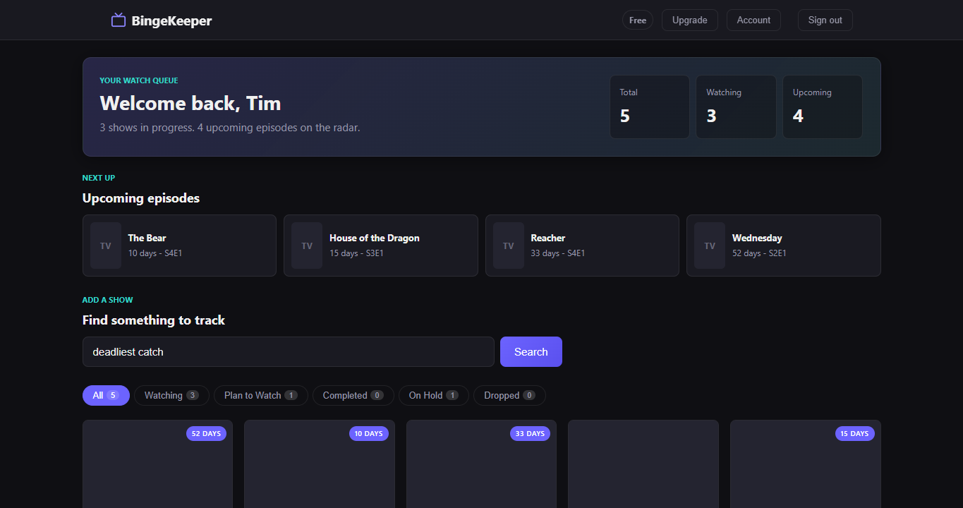Click the 'Welcome back, Tim' heading
The width and height of the screenshot is (963, 508).
click(x=190, y=104)
